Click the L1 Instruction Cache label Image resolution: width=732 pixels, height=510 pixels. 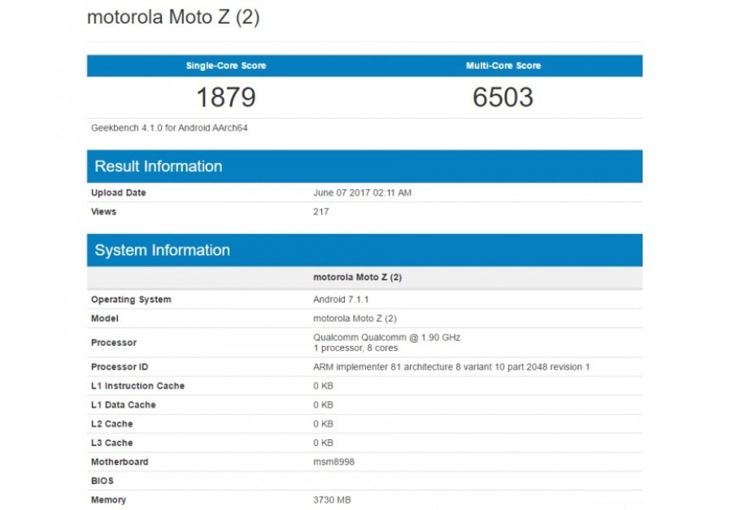pyautogui.click(x=137, y=386)
